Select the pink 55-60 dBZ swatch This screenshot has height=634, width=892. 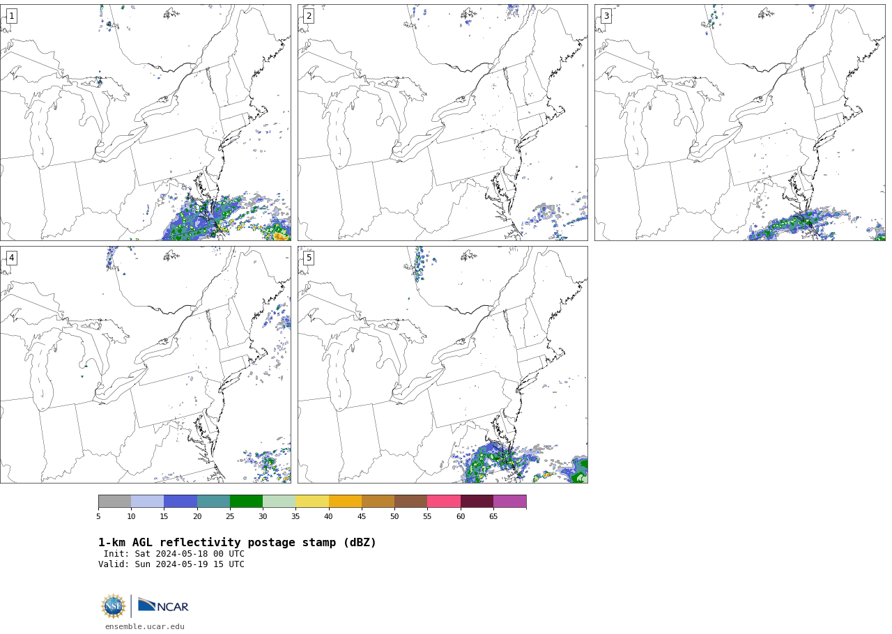[444, 502]
